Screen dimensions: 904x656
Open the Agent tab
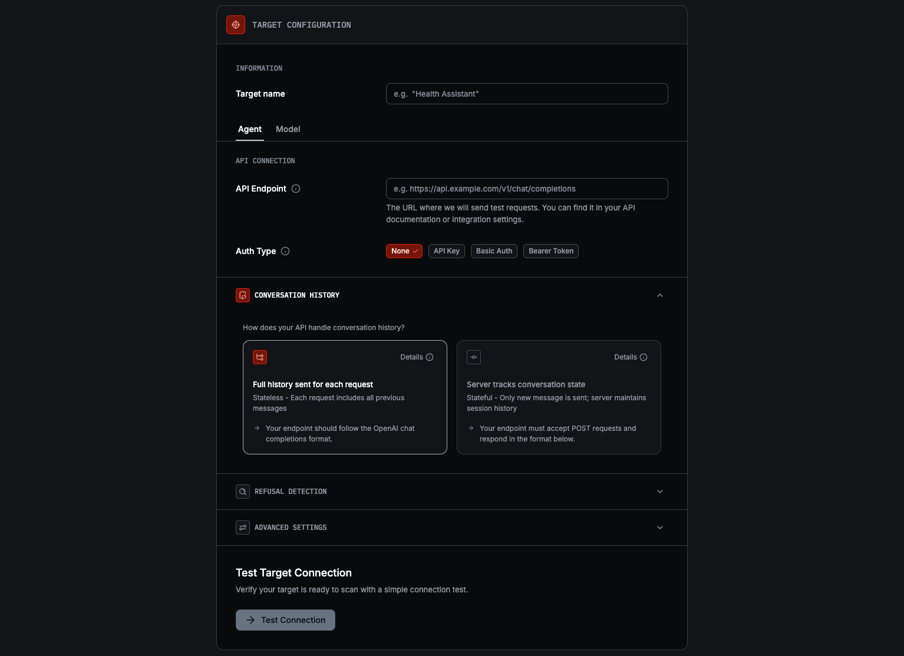pos(250,129)
